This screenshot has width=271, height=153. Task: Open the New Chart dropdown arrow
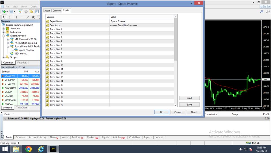point(7,12)
